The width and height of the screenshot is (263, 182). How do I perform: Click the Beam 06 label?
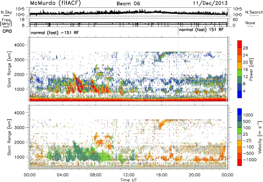[x=128, y=4]
